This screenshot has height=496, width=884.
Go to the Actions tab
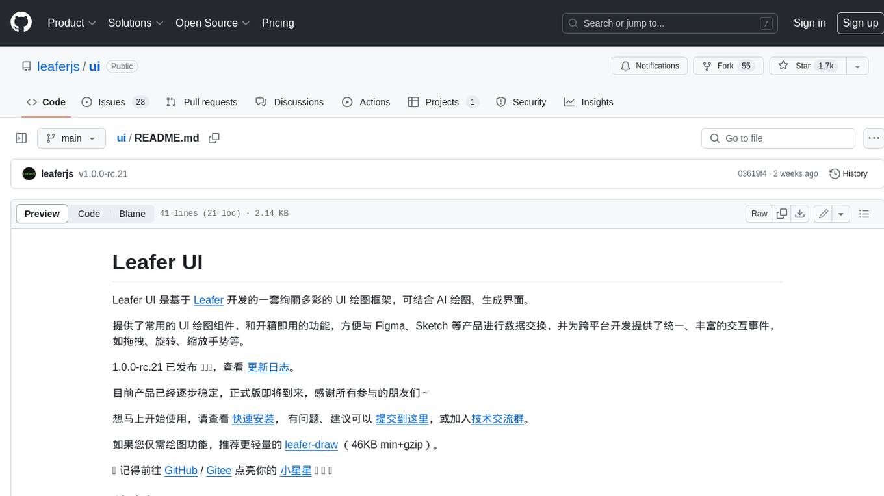click(x=366, y=102)
